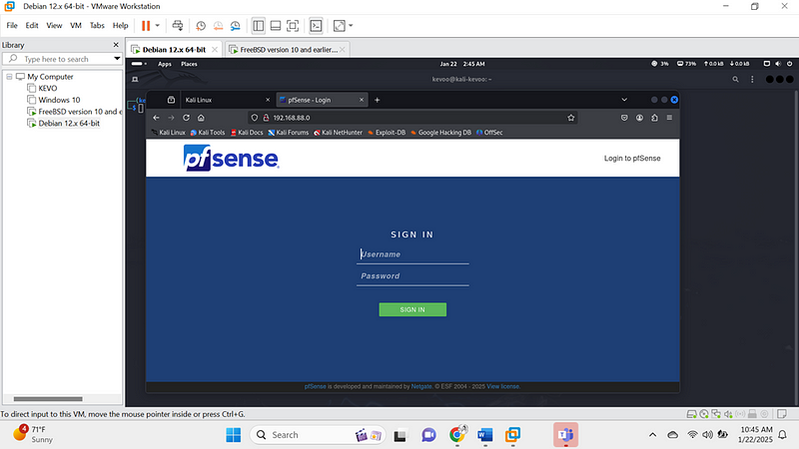Open Google Chrome from taskbar

[x=457, y=435]
